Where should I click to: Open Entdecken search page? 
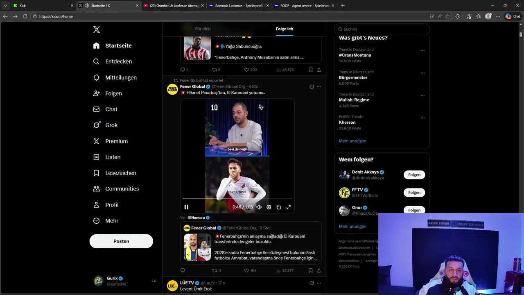(113, 61)
